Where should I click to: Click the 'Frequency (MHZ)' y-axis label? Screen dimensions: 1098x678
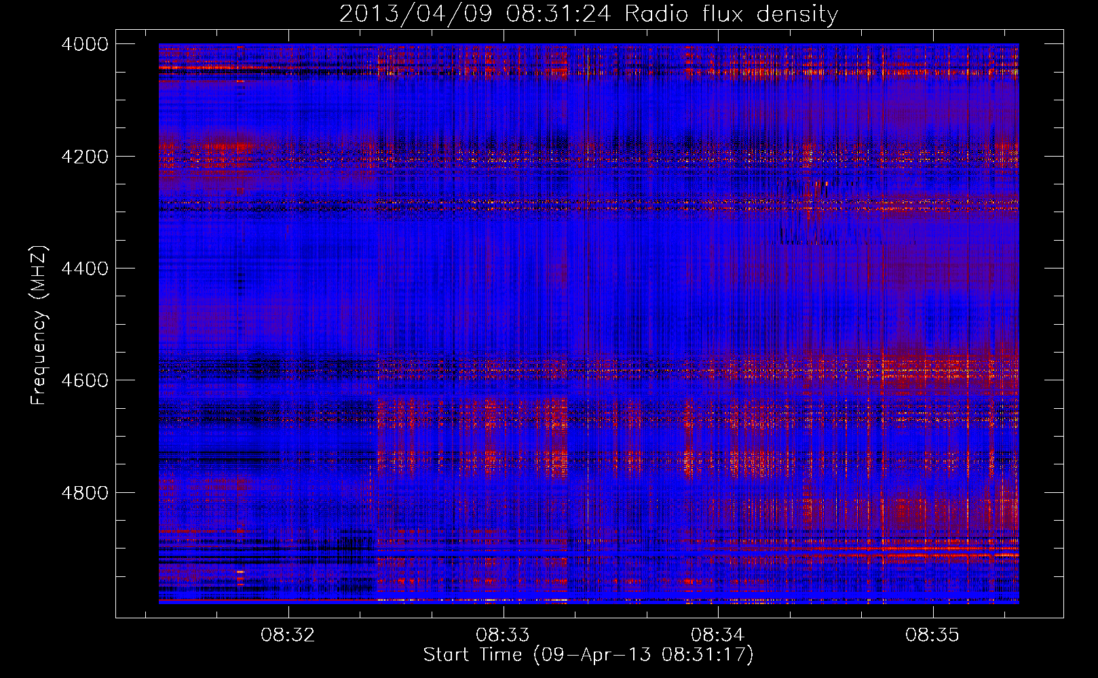click(39, 325)
